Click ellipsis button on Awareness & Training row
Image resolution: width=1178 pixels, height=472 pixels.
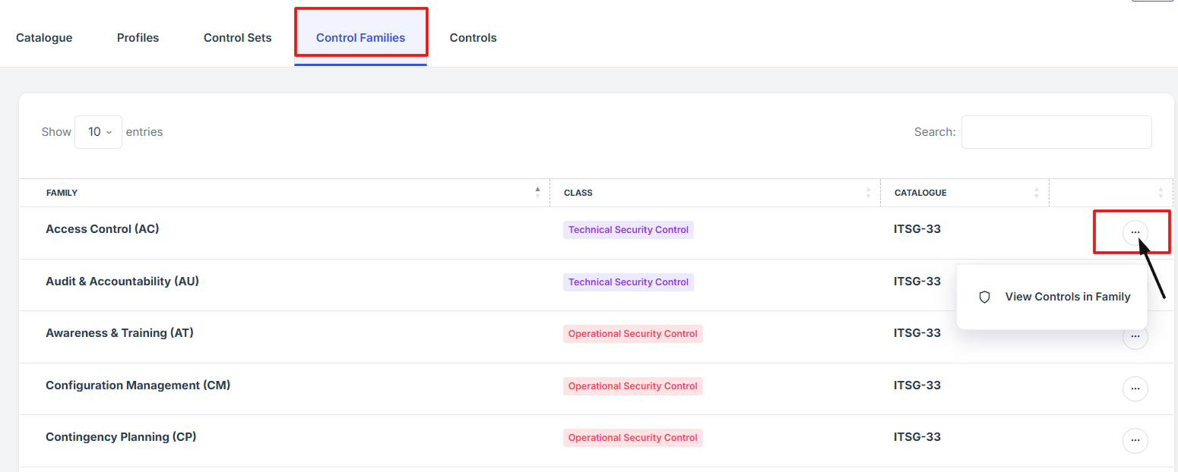[x=1135, y=337]
